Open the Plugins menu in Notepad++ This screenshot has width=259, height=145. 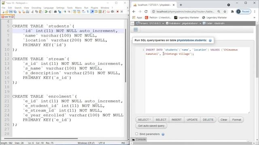(94, 8)
